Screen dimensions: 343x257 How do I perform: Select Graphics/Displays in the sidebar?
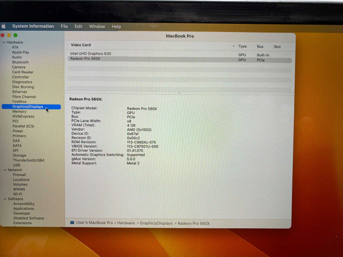click(31, 107)
